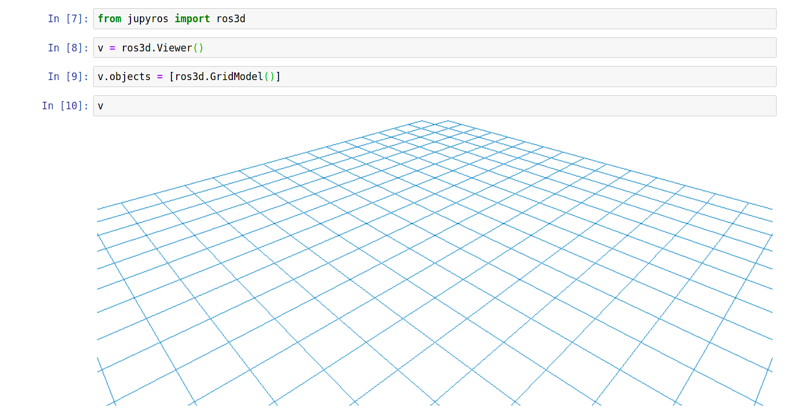Focus the code cell containing only 'v'

tap(434, 106)
